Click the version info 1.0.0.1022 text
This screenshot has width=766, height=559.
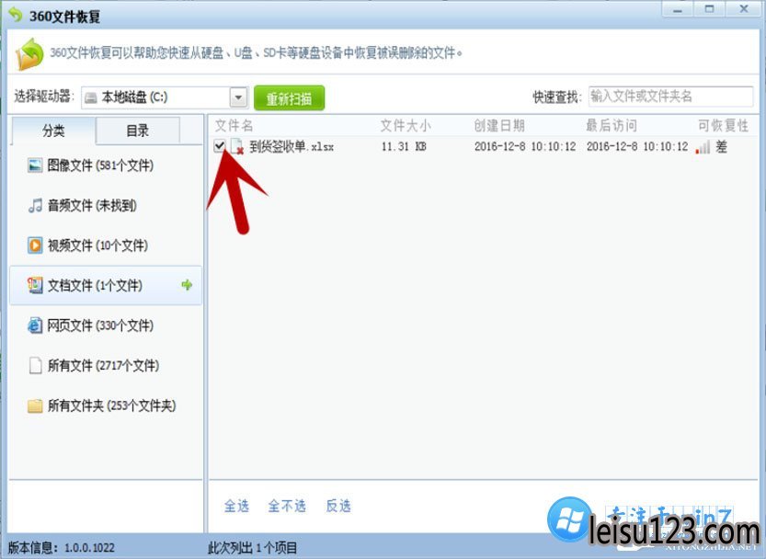[61, 548]
